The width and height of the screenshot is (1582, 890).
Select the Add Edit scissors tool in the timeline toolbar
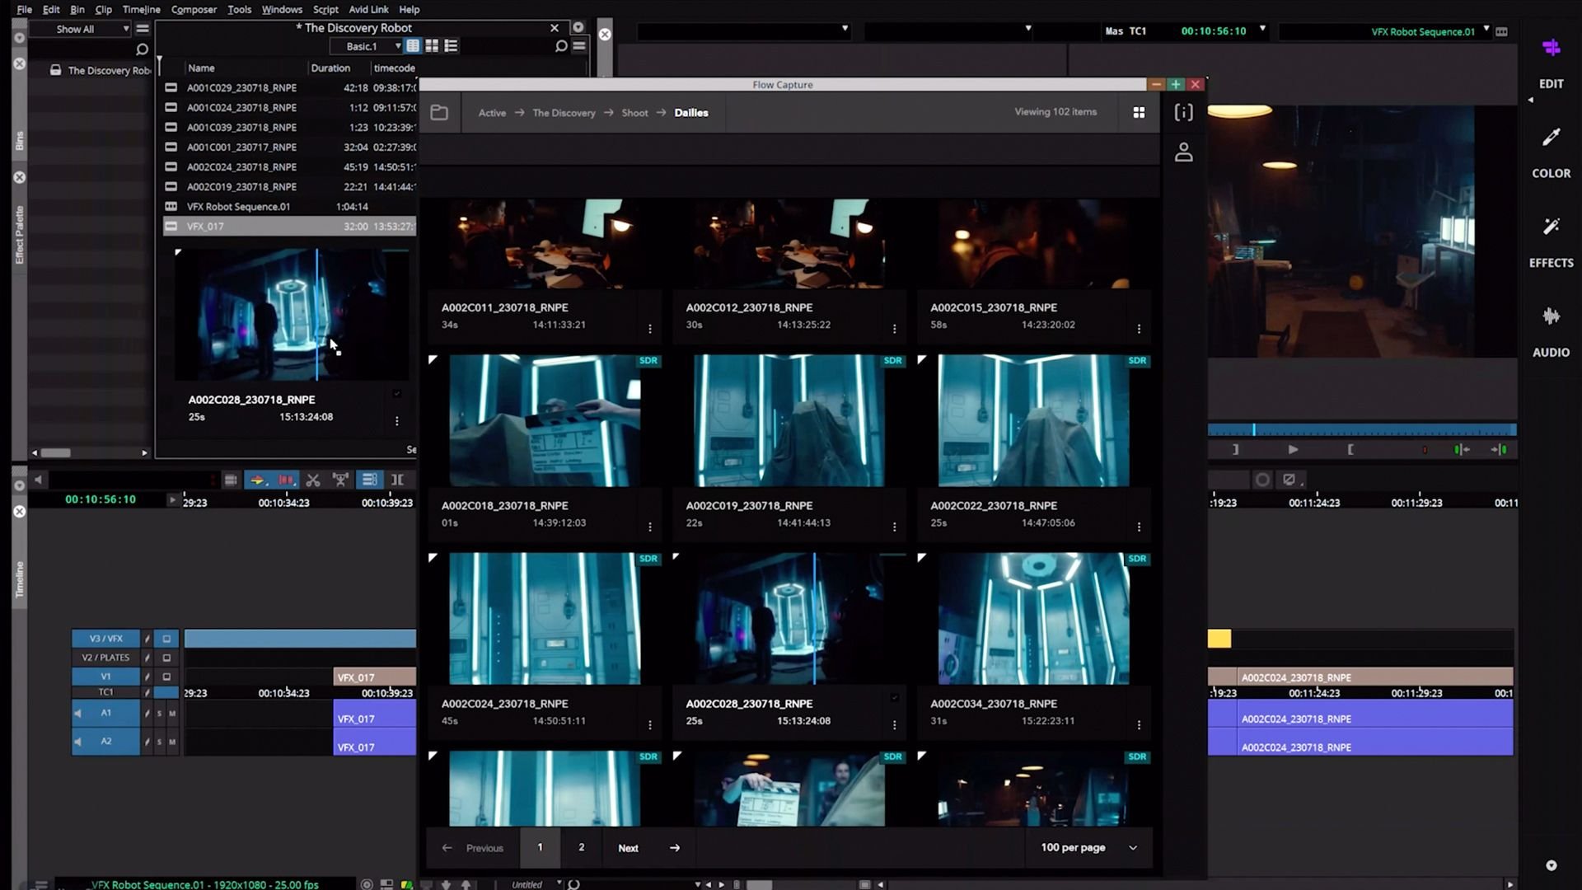click(314, 480)
